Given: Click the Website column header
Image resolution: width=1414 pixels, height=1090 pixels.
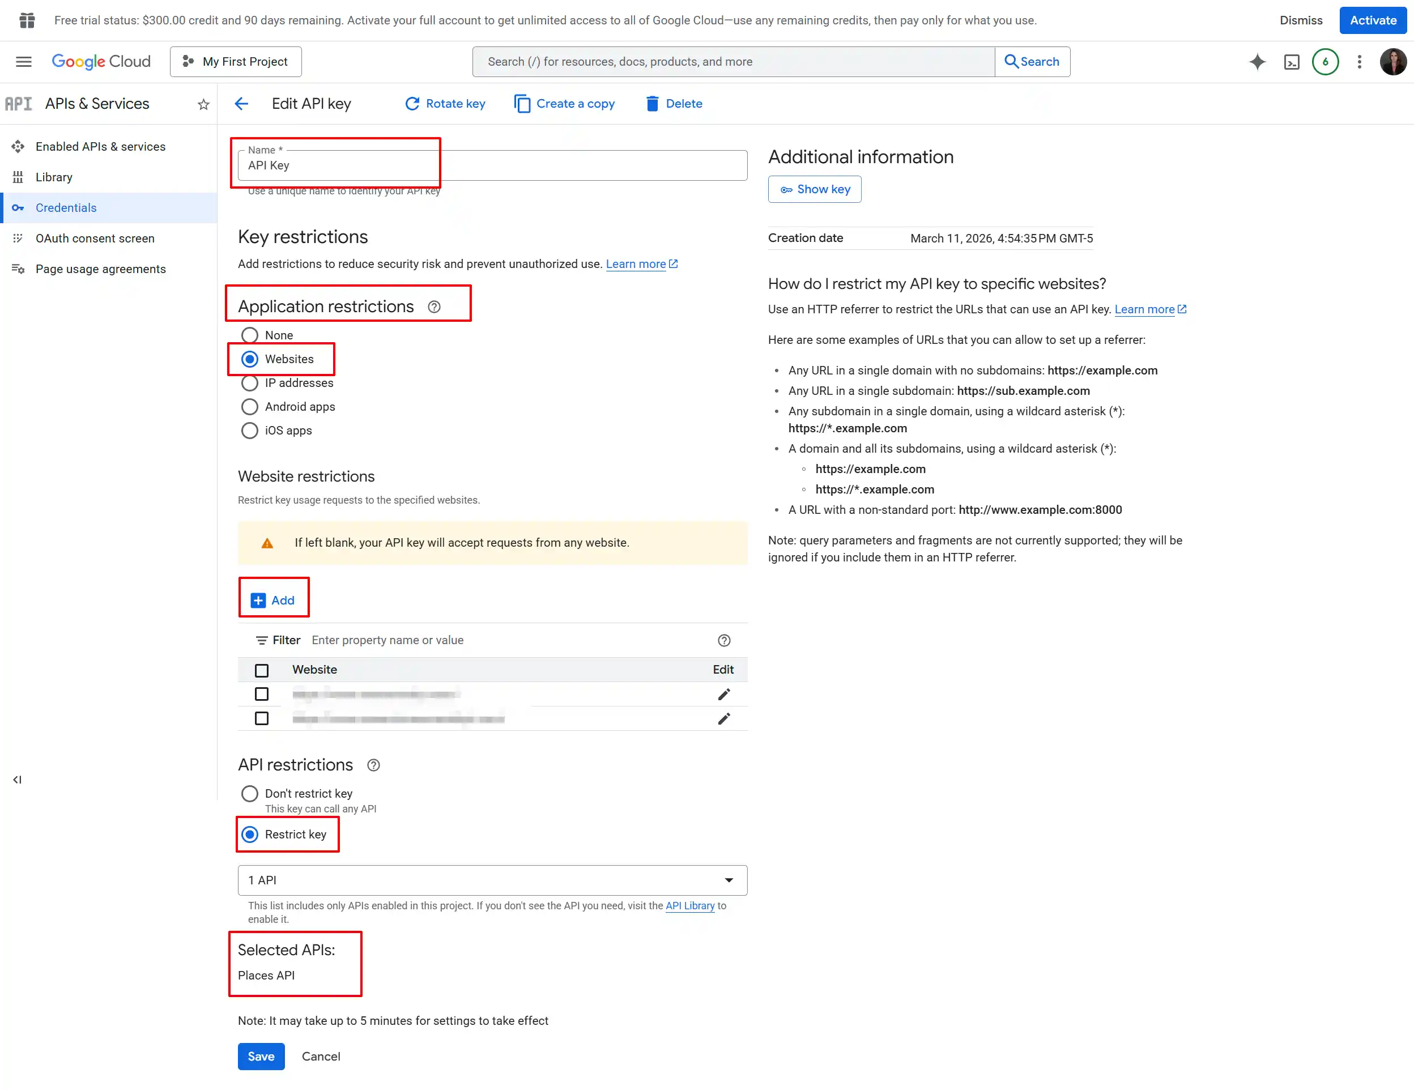Looking at the screenshot, I should coord(314,670).
